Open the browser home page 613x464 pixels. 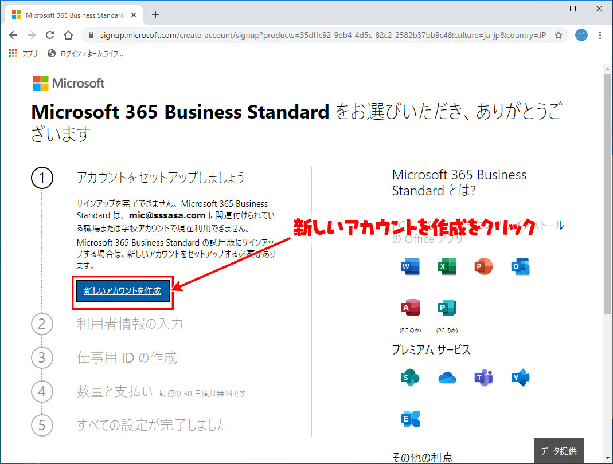(x=68, y=35)
